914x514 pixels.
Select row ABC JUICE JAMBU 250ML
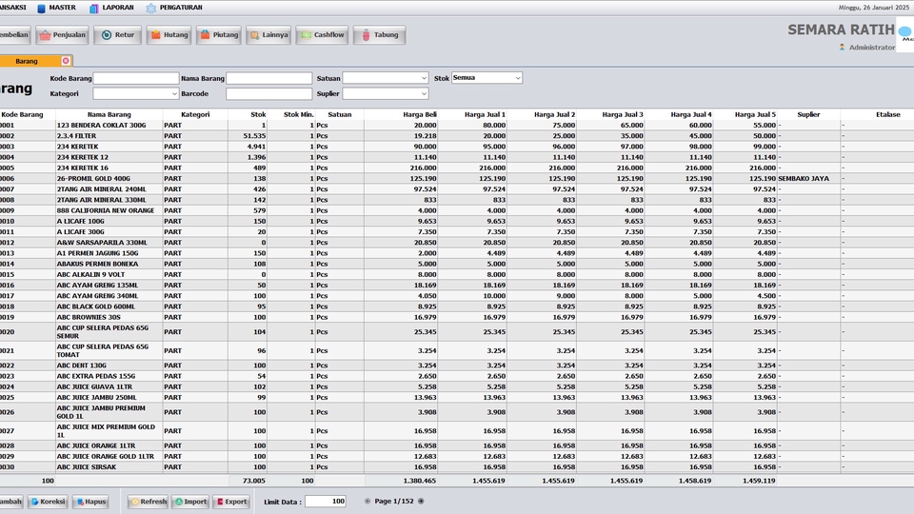pos(457,398)
